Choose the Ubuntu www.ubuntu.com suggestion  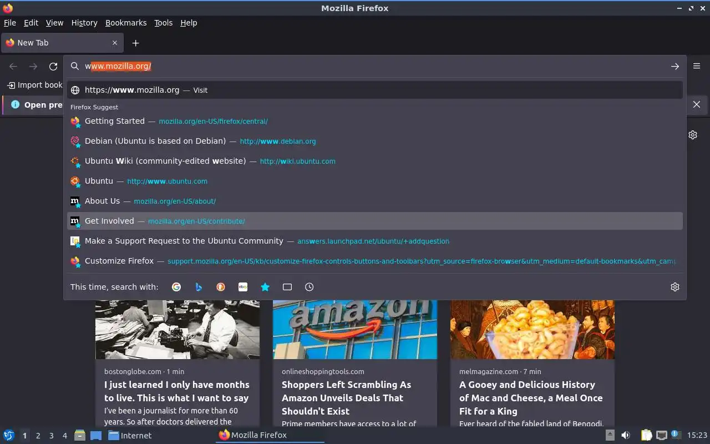point(375,181)
